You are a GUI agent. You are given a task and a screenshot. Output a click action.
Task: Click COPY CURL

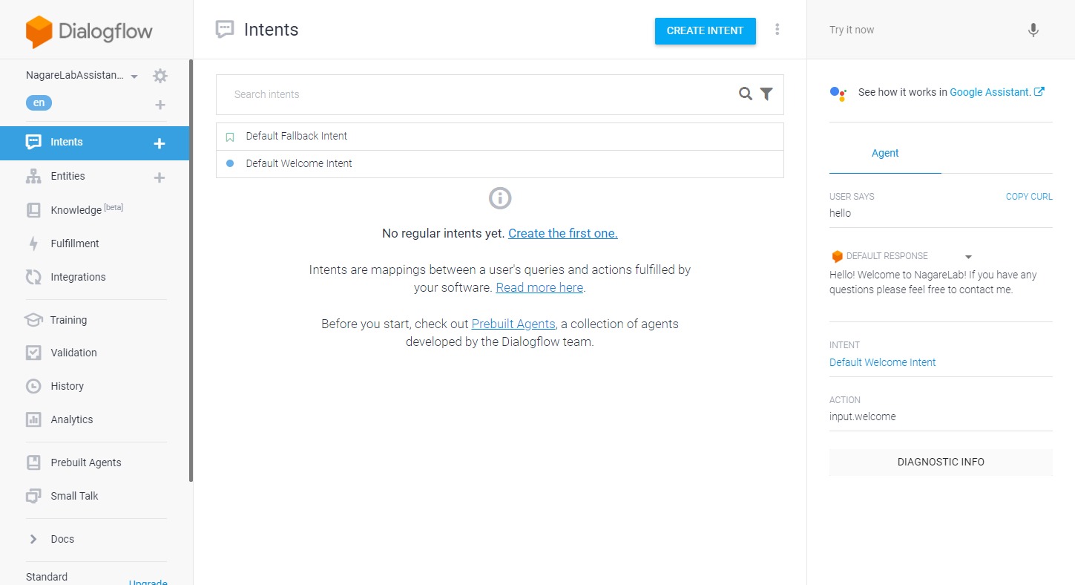tap(1029, 197)
